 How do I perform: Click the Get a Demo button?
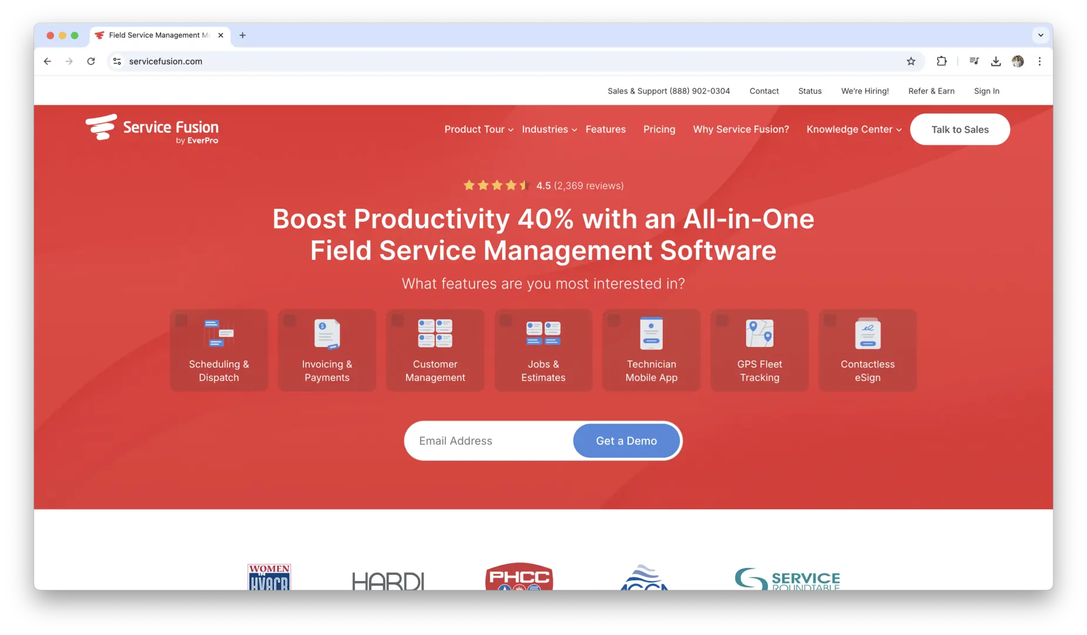pos(626,441)
